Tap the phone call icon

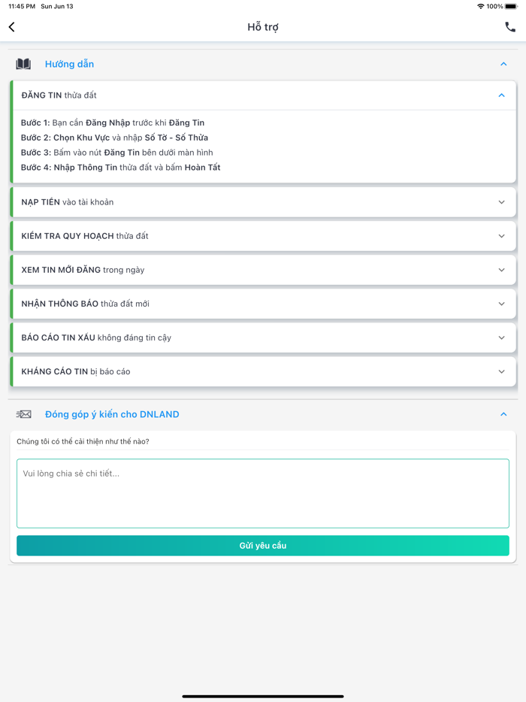pos(510,27)
